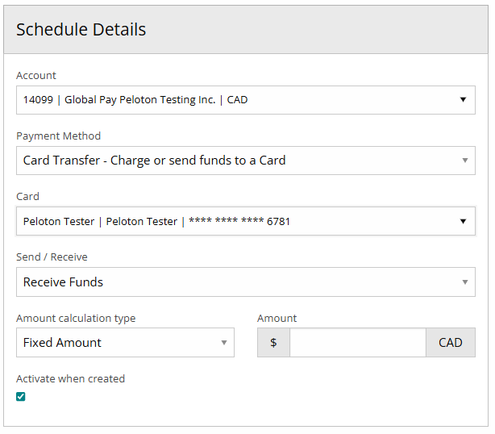
Task: Click the Amount calculation type label
Action: tap(76, 318)
